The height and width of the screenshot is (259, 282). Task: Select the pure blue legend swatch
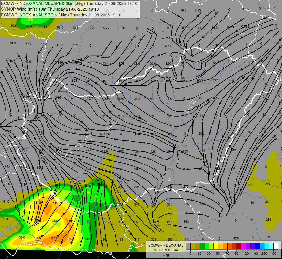(x=257, y=246)
